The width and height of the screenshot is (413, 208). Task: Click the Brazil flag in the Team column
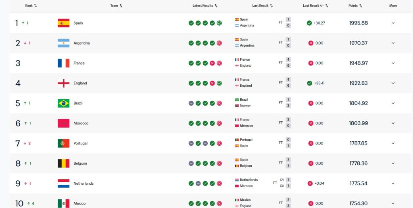63,103
